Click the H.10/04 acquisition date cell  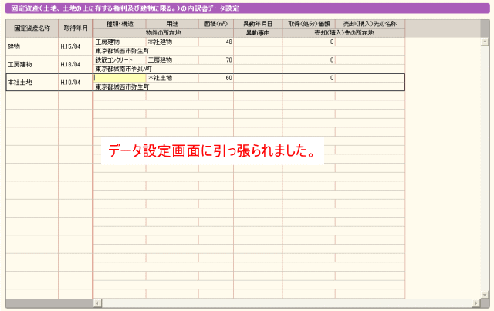[x=76, y=83]
